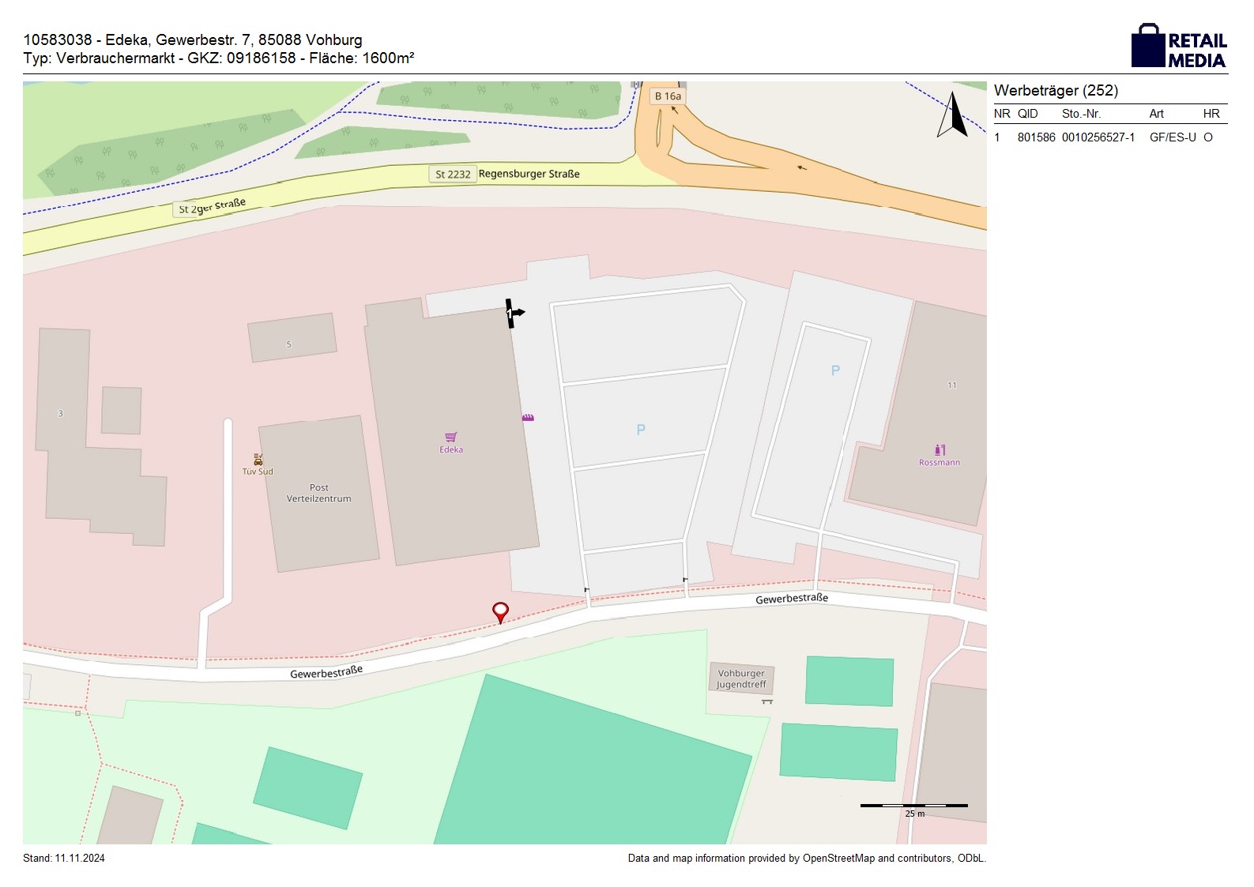Click the north arrow compass symbol

(x=953, y=115)
